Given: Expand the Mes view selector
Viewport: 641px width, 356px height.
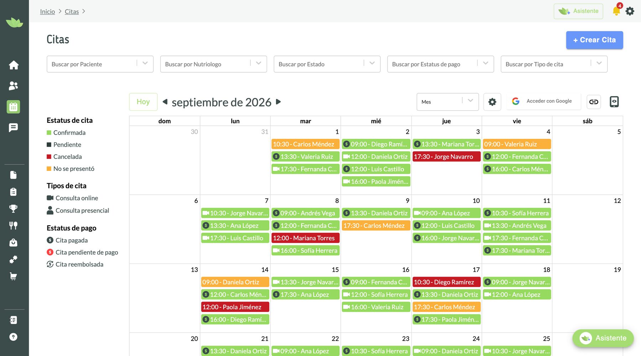Looking at the screenshot, I should (448, 102).
